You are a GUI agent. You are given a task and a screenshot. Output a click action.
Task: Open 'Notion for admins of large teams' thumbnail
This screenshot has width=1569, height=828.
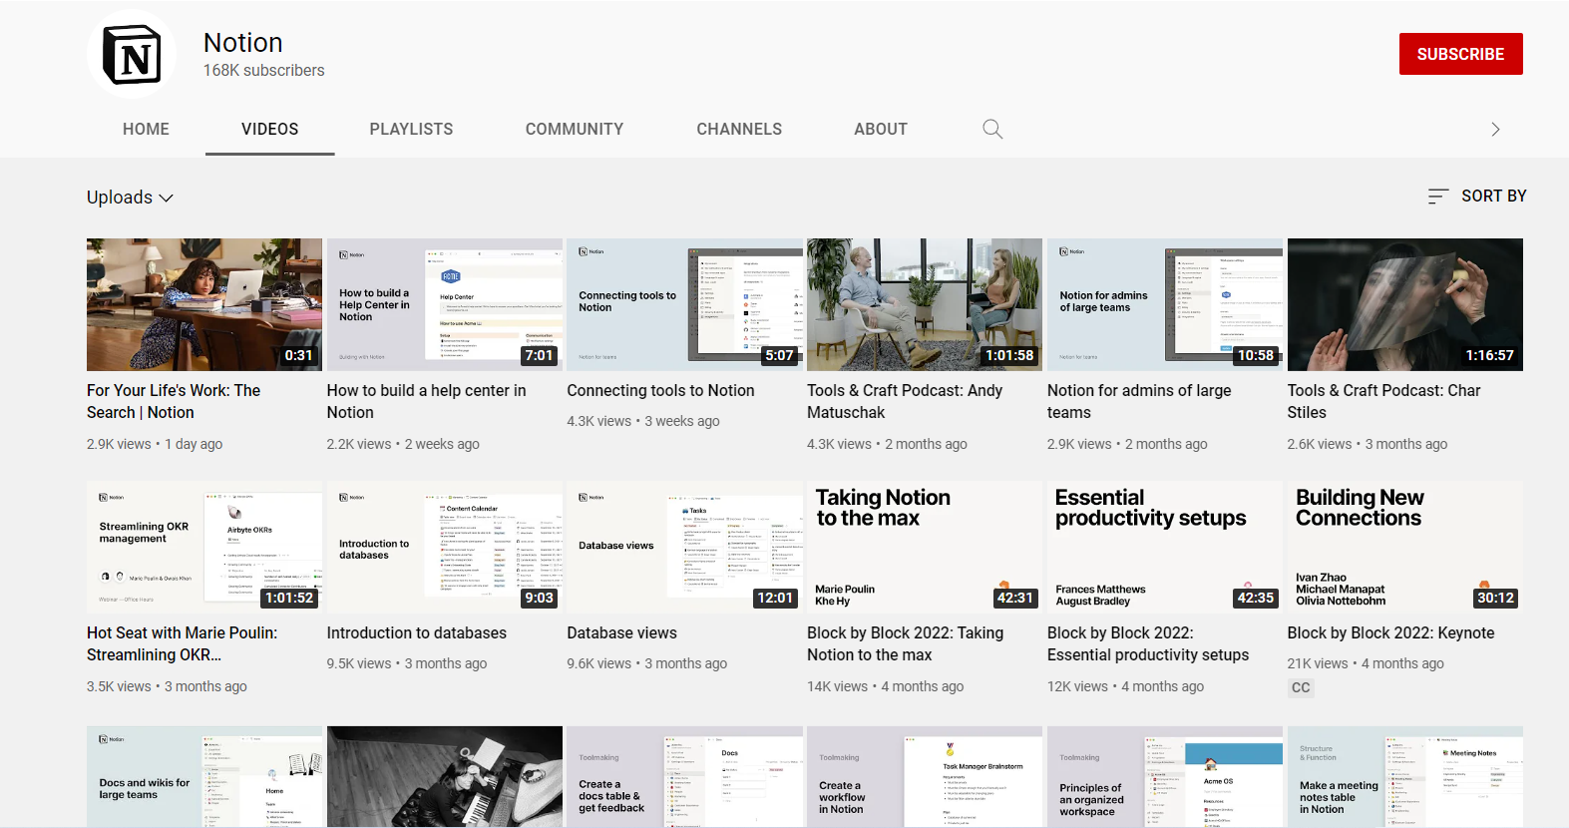(x=1165, y=304)
